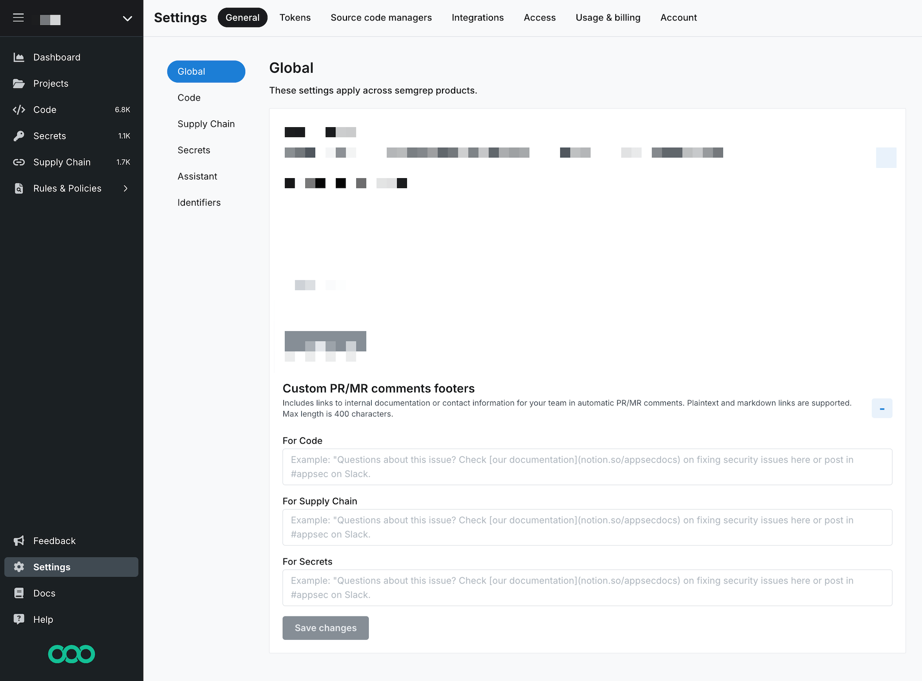The height and width of the screenshot is (681, 922).
Task: Open the Supply Chain section showing 1.7K
Action: (19, 162)
